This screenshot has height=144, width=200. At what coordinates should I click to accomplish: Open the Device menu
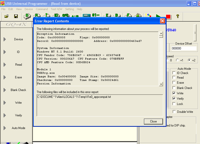click(29, 9)
